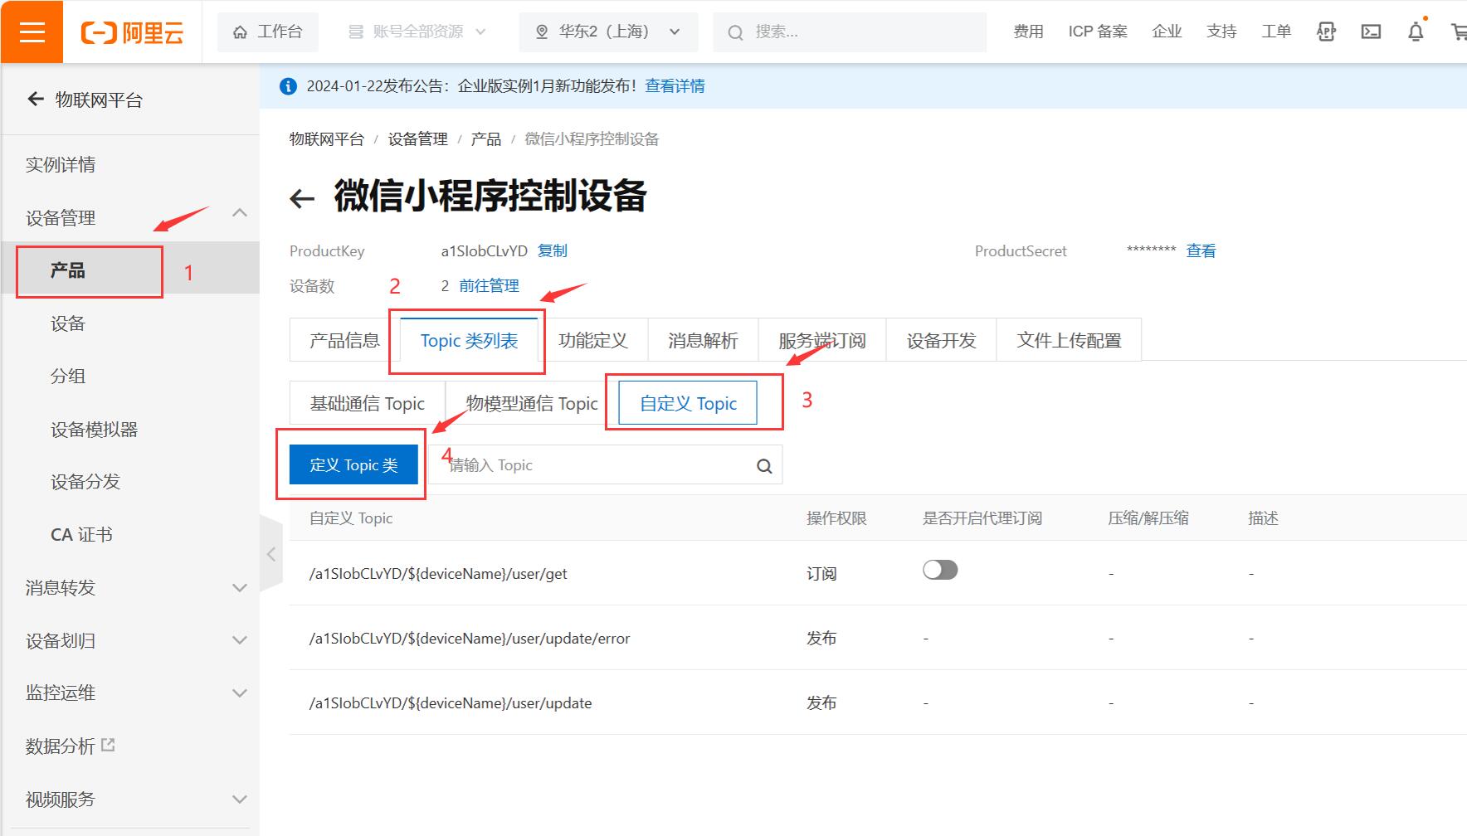Click back arrow next to 微信小程序控制设备 title

coord(302,197)
